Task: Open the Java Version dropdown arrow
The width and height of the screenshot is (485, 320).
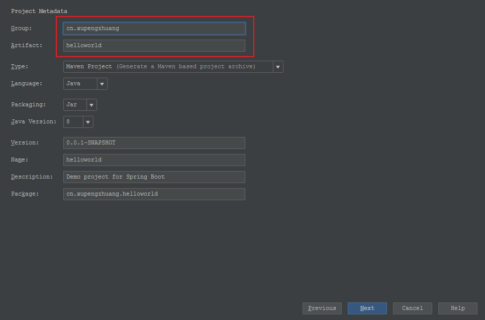Action: point(88,122)
